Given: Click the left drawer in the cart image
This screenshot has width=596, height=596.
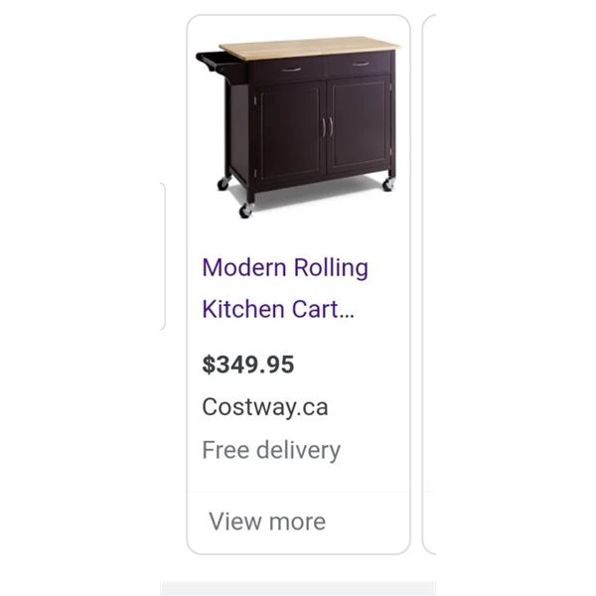Looking at the screenshot, I should pos(288,71).
